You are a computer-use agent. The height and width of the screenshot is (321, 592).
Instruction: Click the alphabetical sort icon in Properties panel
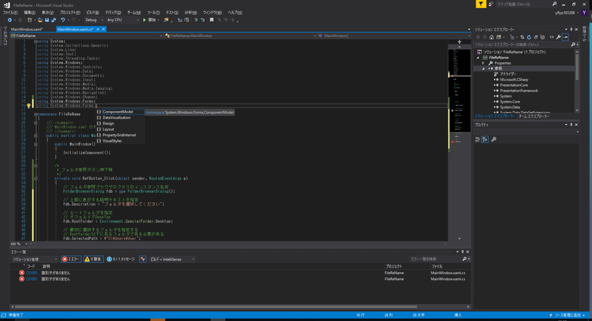pos(485,139)
